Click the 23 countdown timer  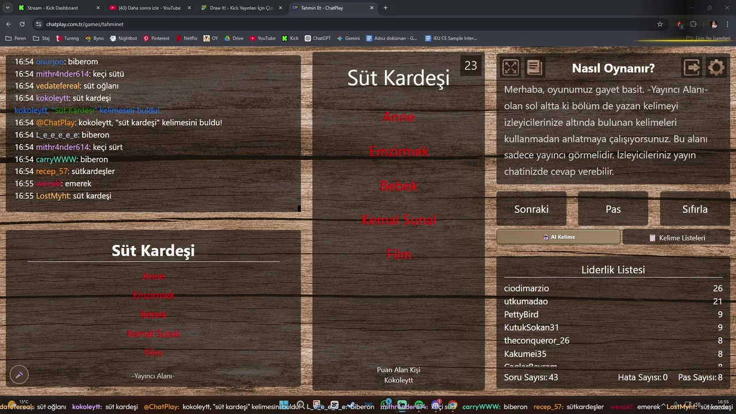click(471, 66)
